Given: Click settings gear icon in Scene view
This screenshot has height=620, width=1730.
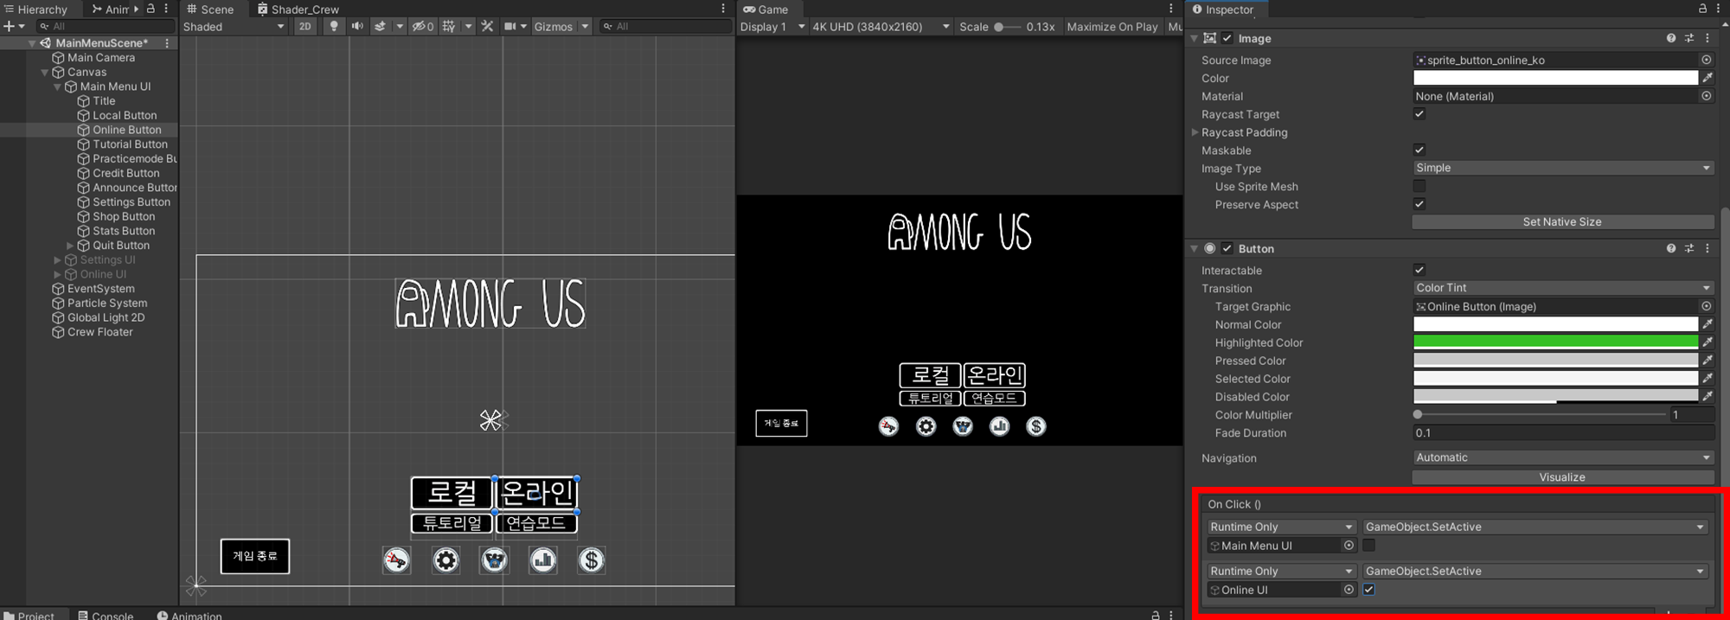Looking at the screenshot, I should click(x=445, y=560).
